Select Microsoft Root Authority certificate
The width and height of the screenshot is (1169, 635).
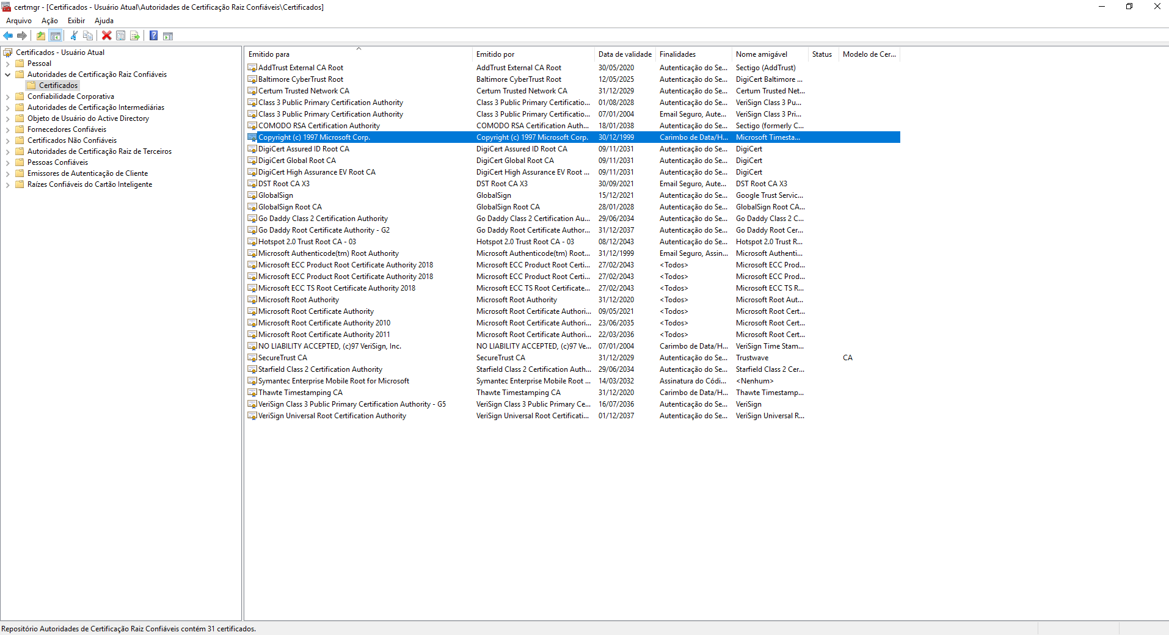point(573,300)
